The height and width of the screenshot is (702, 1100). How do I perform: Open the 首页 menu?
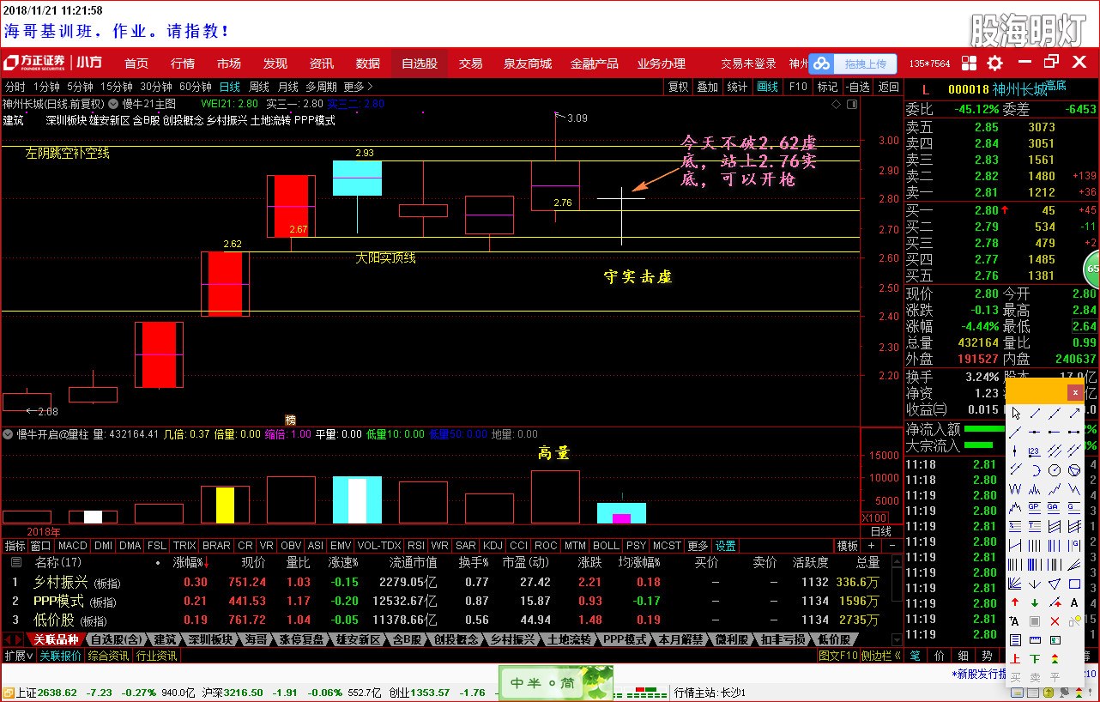pyautogui.click(x=136, y=64)
